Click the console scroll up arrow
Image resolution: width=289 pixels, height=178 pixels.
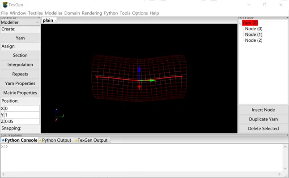[285, 147]
